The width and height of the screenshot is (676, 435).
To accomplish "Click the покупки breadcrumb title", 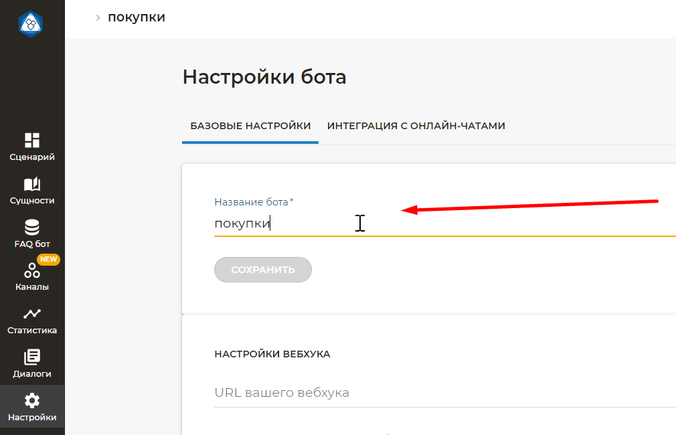I will pos(137,17).
